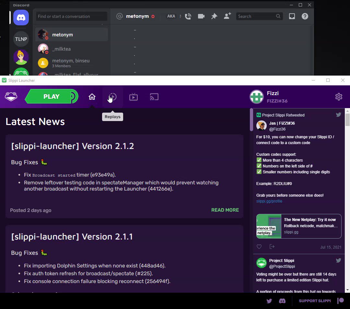350x309 pixels.
Task: Click the Posted 2 days ago text
Action: (x=30, y=210)
